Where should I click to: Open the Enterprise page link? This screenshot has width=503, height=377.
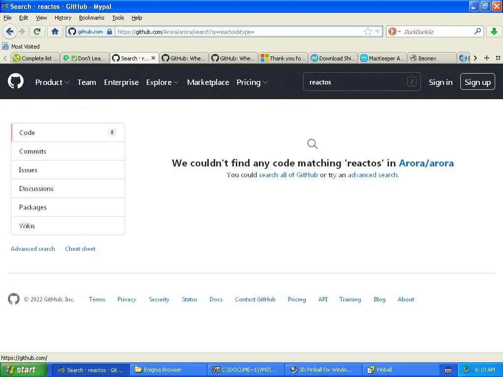point(121,82)
